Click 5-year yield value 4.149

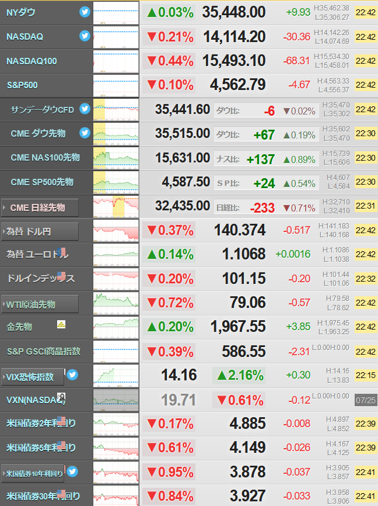click(x=248, y=447)
